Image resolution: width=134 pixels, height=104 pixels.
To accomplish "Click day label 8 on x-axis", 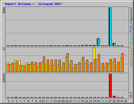I will pyautogui.click(x=36, y=101).
